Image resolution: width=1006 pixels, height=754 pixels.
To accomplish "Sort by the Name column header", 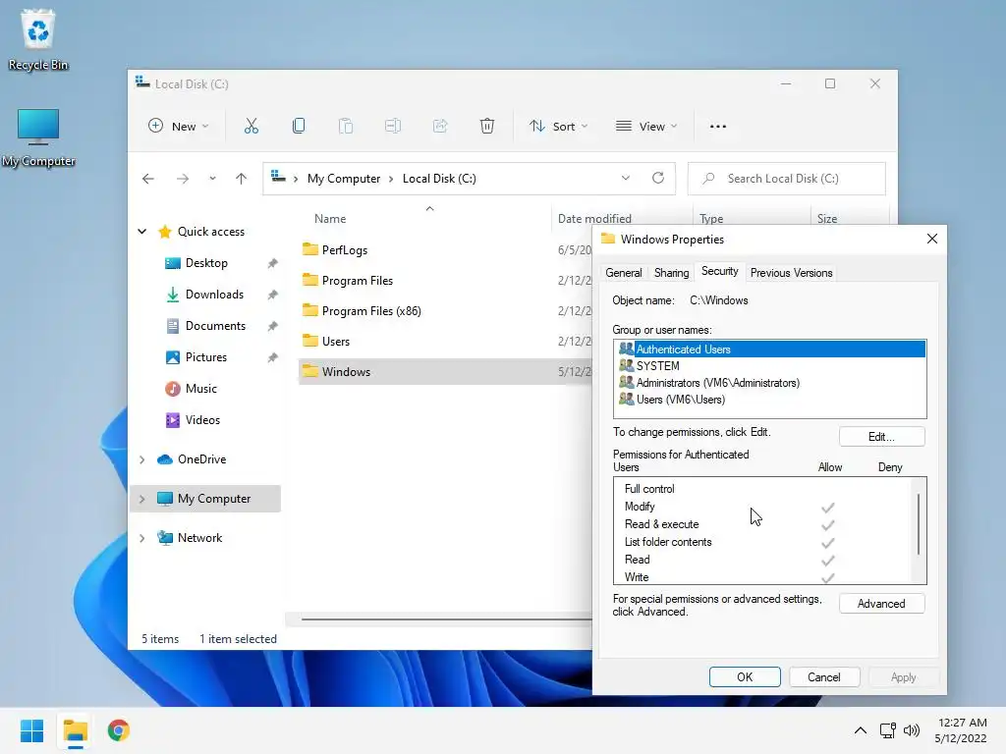I will click(330, 219).
